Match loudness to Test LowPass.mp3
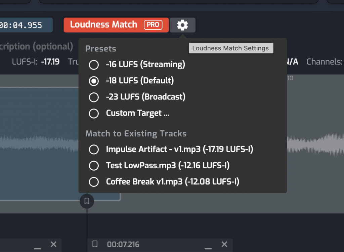 click(x=94, y=165)
